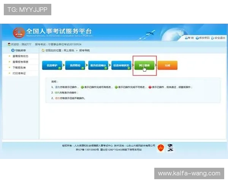The image size is (228, 183).
Task: Click the red police badge icon in footer
Action: 161,148
